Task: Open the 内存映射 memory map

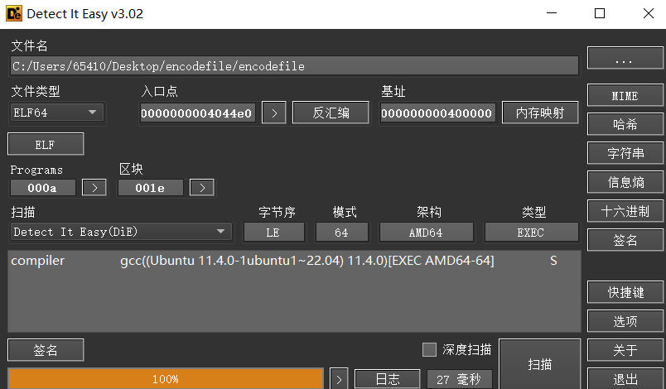Action: click(x=540, y=113)
